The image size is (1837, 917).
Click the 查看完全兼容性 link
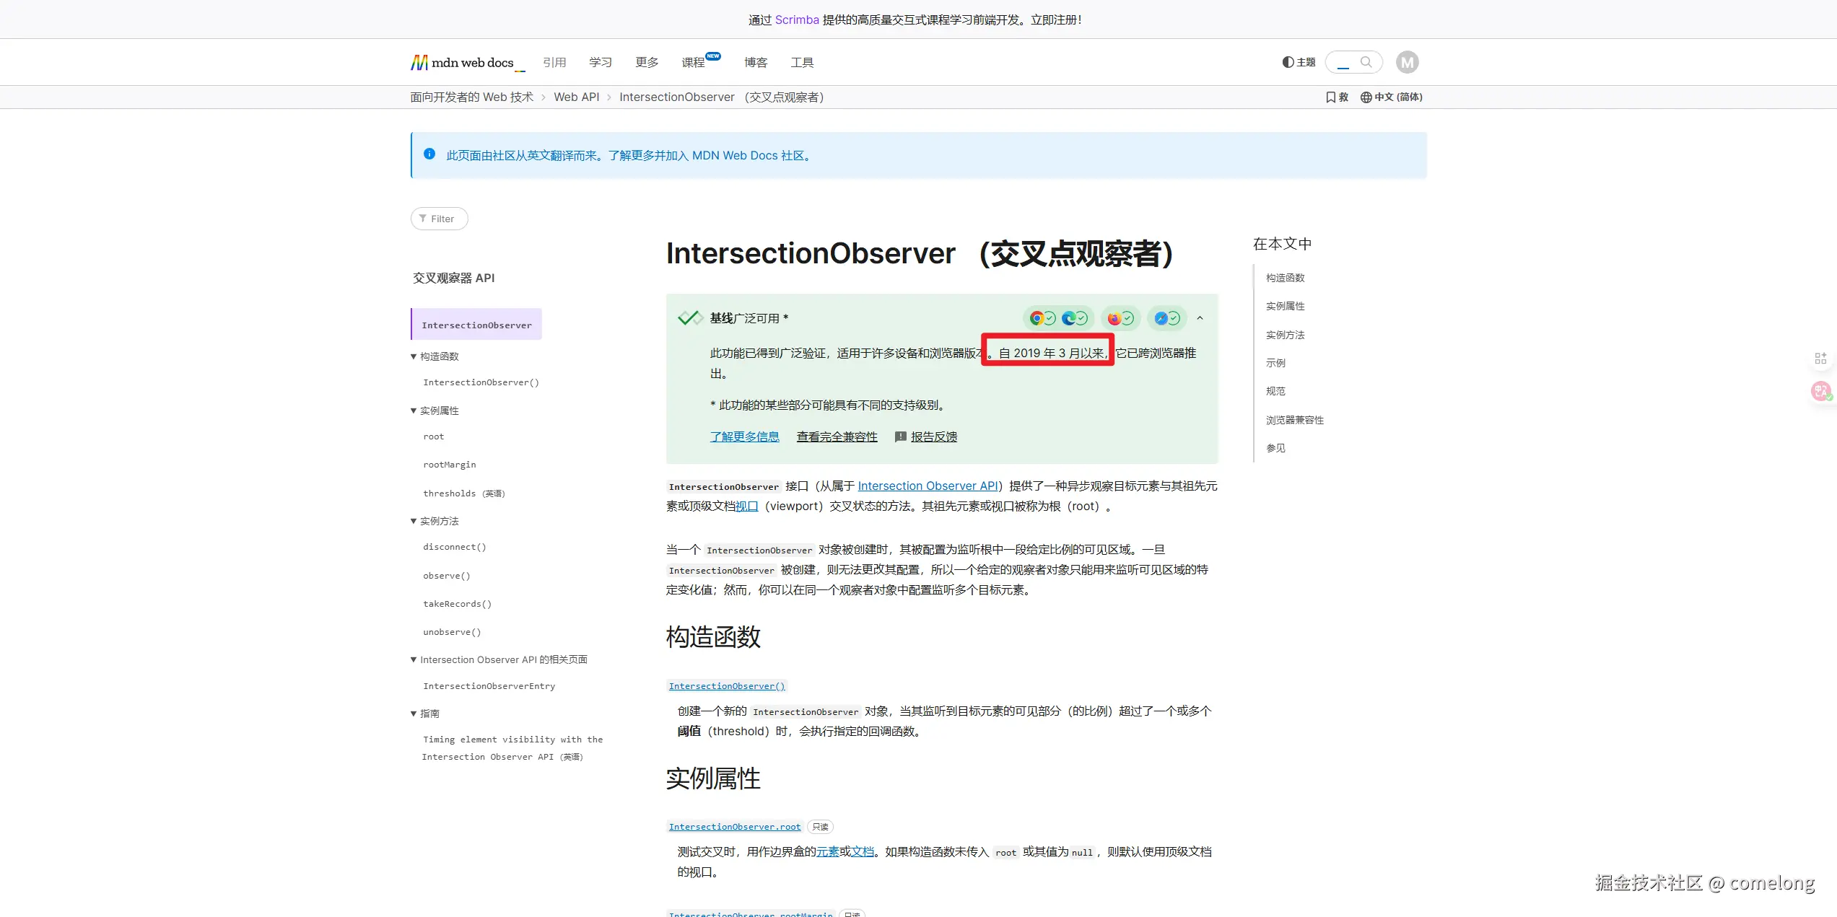pos(837,436)
